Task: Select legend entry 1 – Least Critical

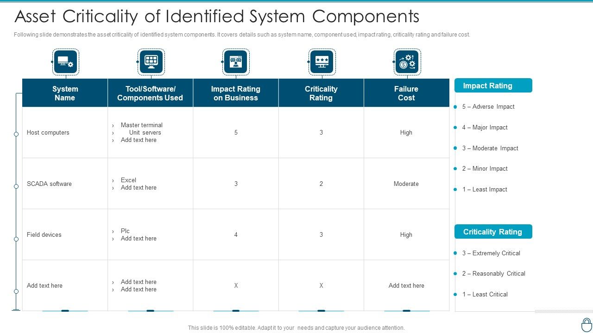Action: [485, 294]
